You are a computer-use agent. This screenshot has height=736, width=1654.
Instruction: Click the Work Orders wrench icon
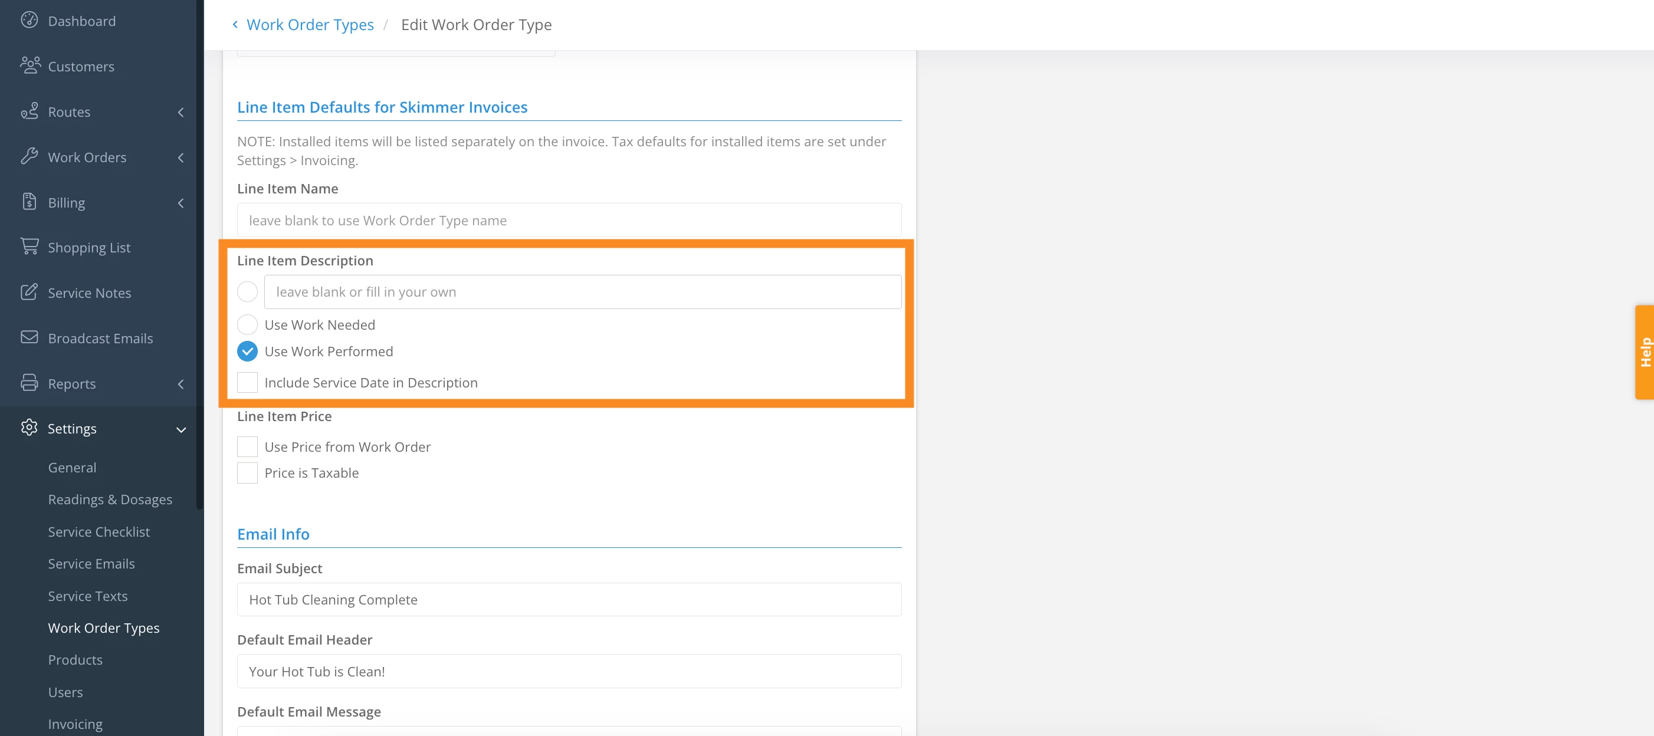pos(29,156)
